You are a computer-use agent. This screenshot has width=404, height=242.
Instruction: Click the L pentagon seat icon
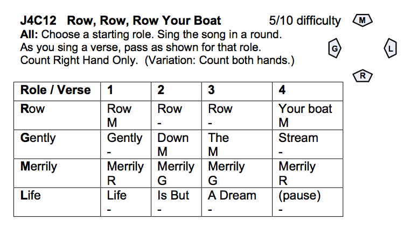[391, 48]
